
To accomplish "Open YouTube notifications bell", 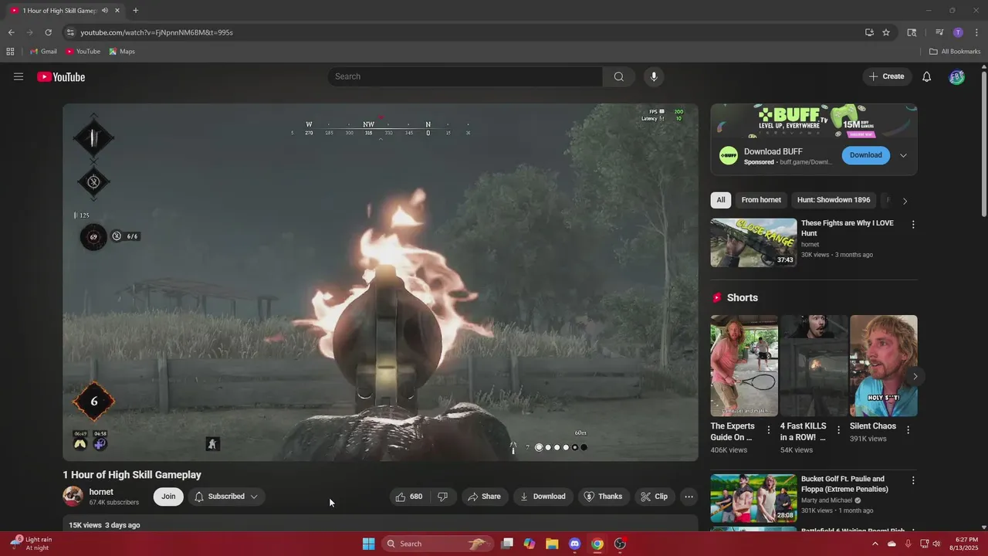I will point(927,76).
